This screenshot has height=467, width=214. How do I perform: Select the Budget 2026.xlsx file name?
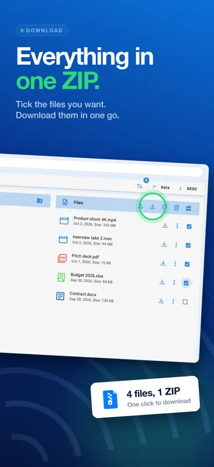87,276
